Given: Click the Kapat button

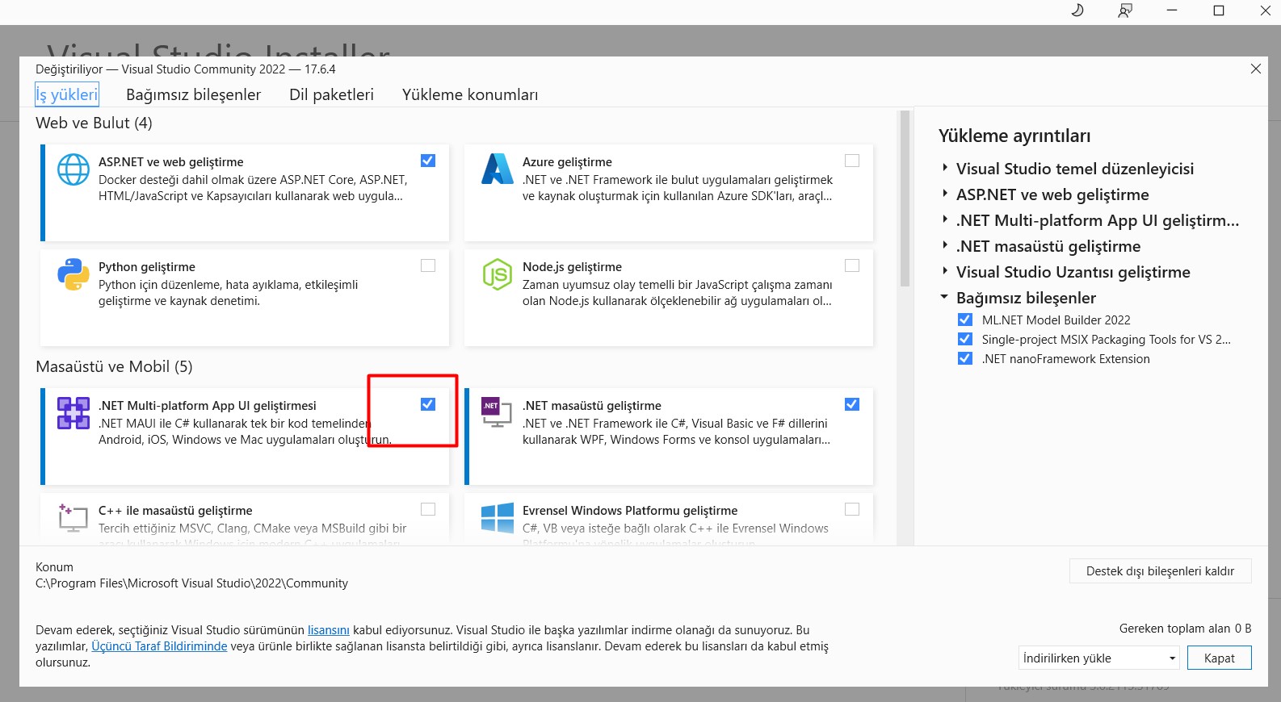Looking at the screenshot, I should [x=1220, y=658].
